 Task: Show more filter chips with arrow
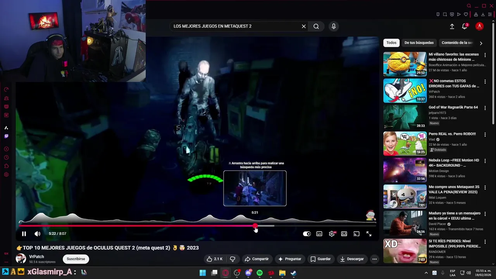(x=481, y=43)
